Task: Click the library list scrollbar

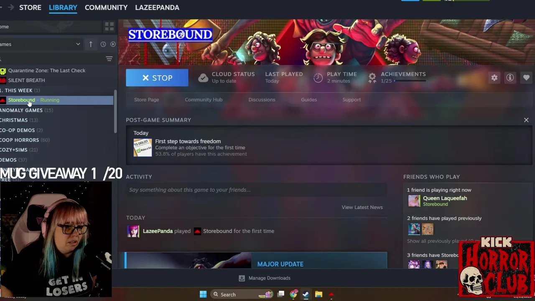Action: [116, 112]
